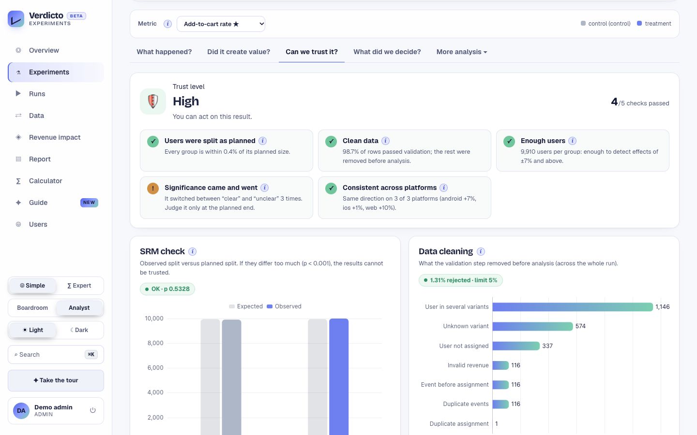This screenshot has height=435, width=697.
Task: Click the 1.31% rejected · limit 5% badge
Action: tap(461, 280)
